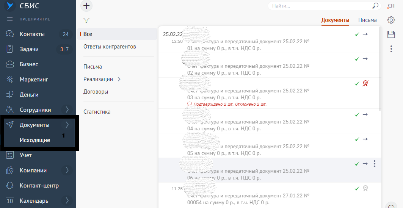403x208 pixels.
Task: Open the filter funnel icon
Action: (x=86, y=20)
